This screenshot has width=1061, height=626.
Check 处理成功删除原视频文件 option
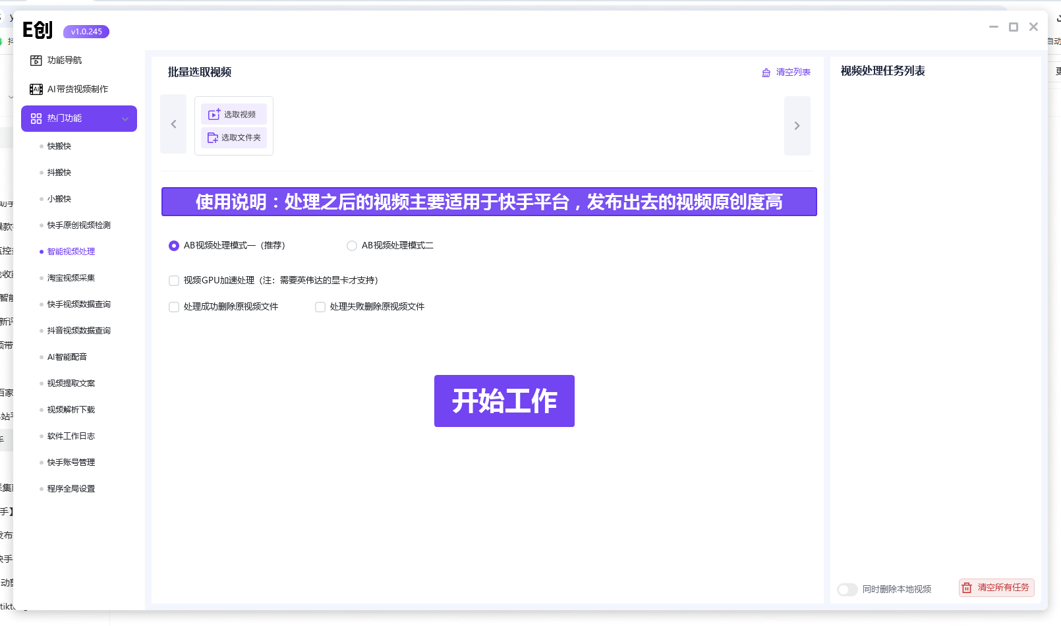click(174, 307)
